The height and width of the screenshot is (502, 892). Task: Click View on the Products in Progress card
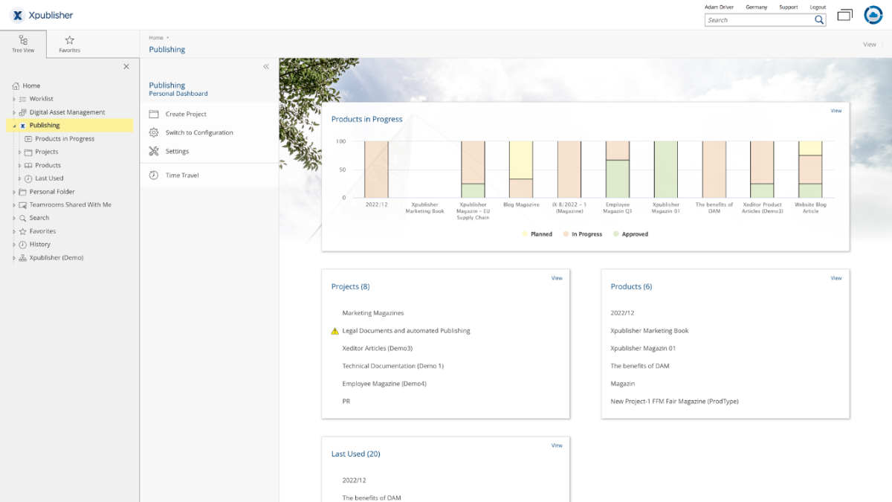tap(836, 111)
